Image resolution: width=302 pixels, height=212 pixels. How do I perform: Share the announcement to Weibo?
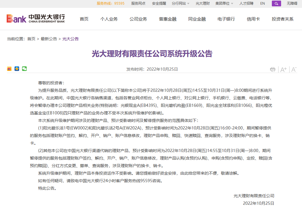[9, 69]
